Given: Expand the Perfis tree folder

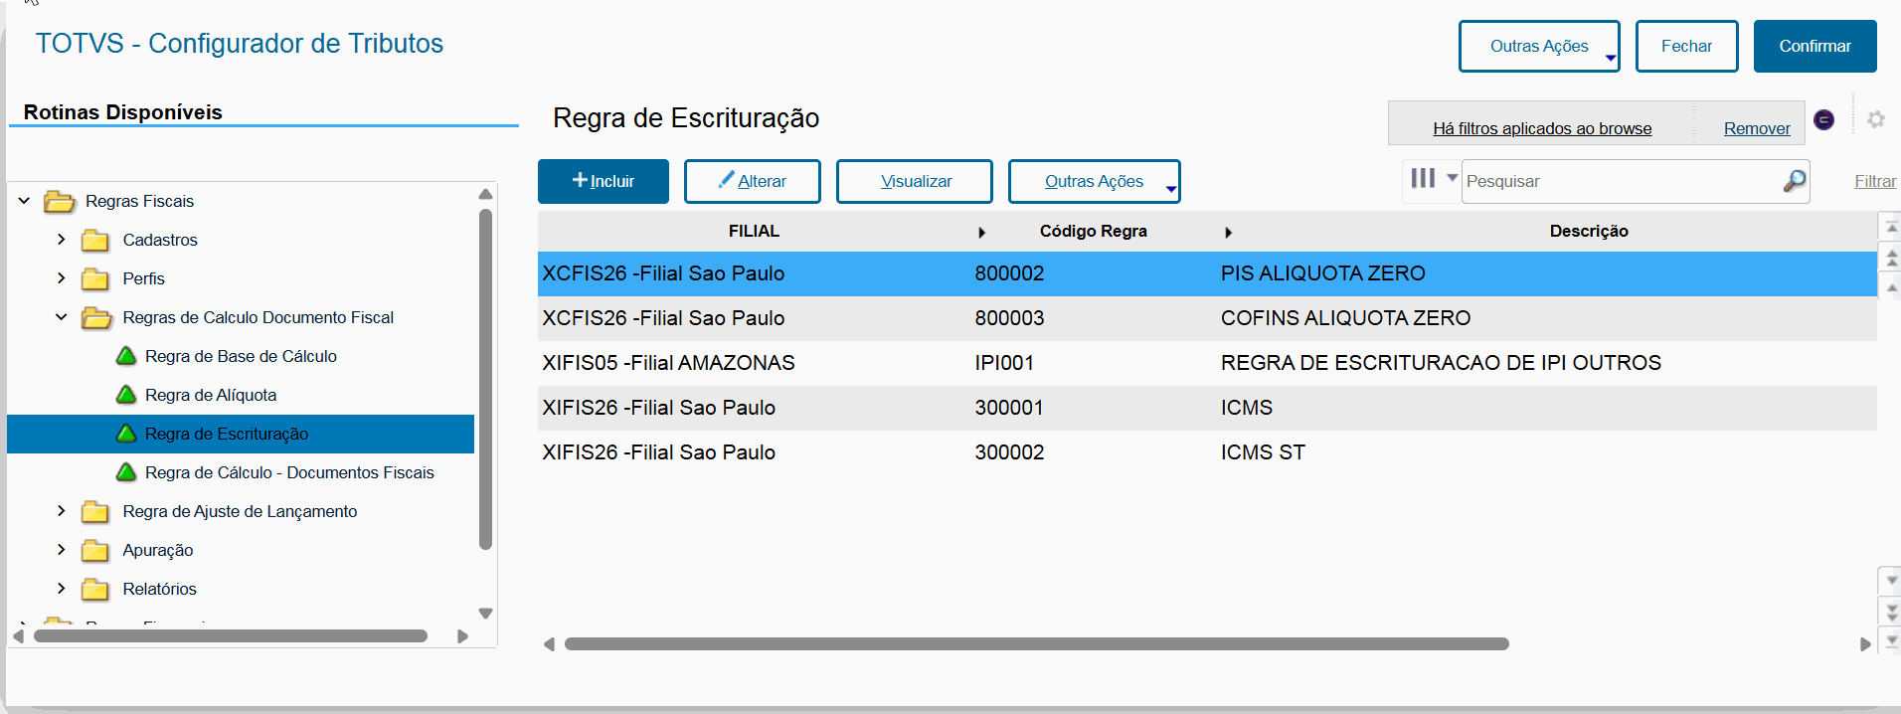Looking at the screenshot, I should coord(62,278).
